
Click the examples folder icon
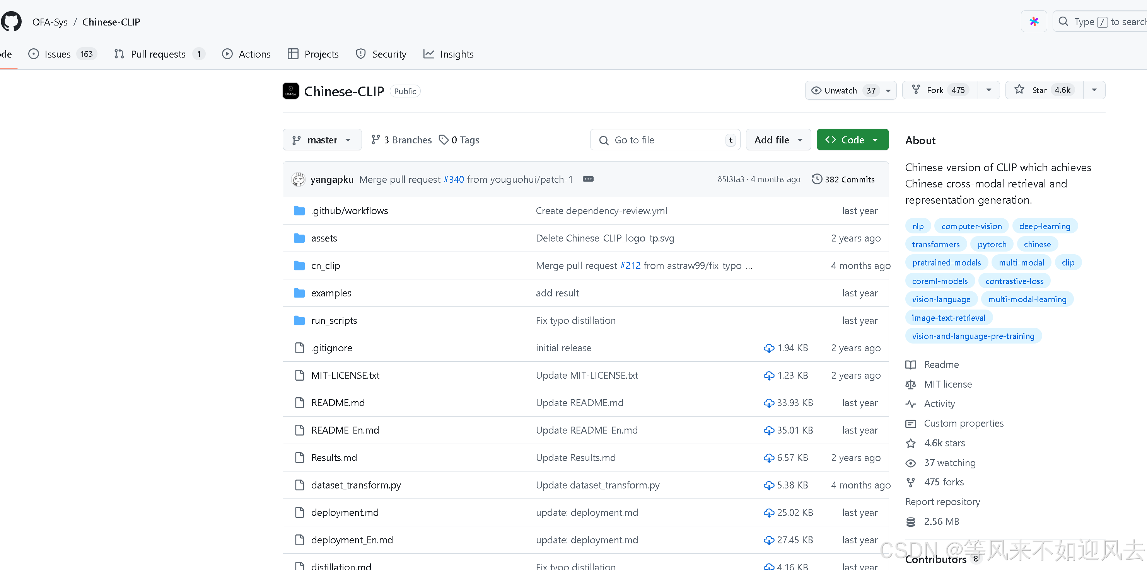pos(299,293)
